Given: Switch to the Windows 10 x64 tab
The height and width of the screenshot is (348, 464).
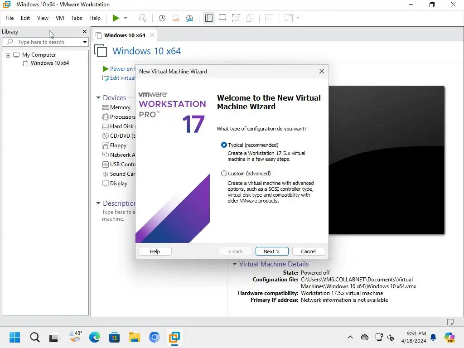Looking at the screenshot, I should tap(124, 35).
